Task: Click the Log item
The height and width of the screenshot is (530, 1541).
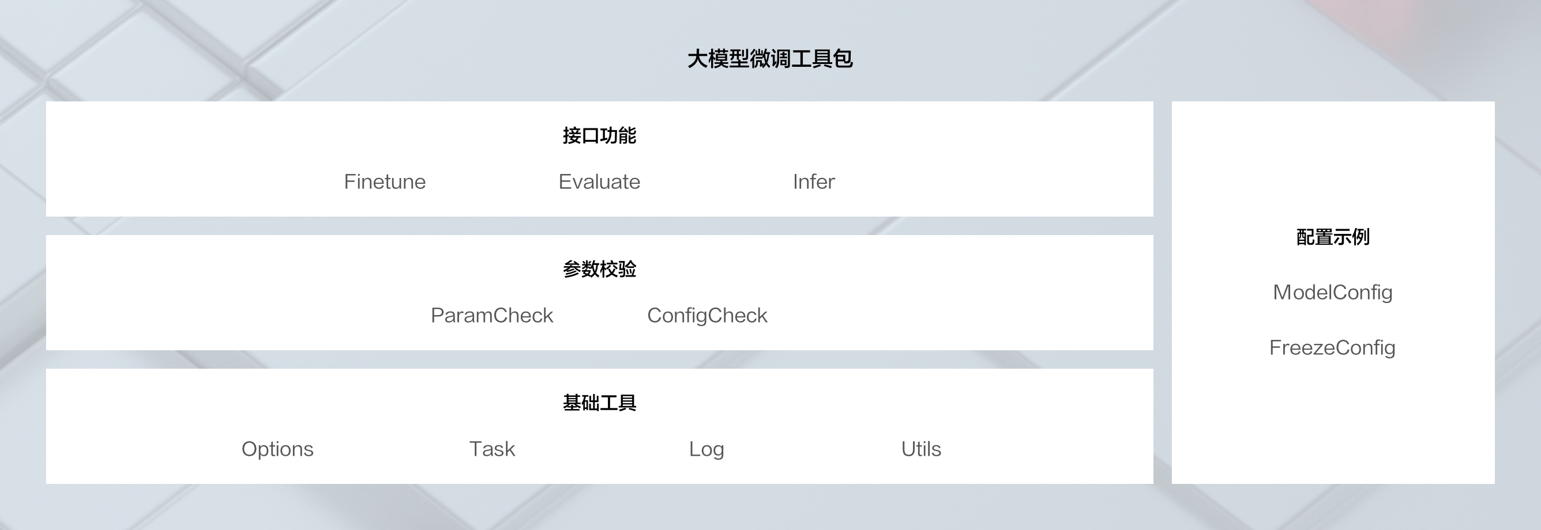Action: (706, 449)
